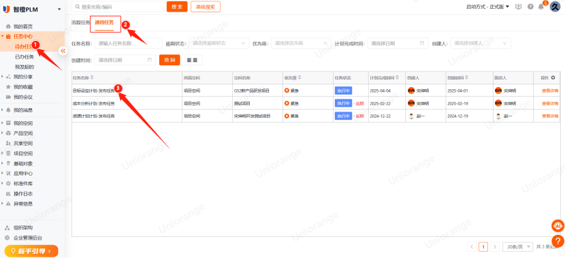Image resolution: width=565 pixels, height=258 pixels.
Task: Click calendar icon in 创建时间 field
Action: (150, 60)
